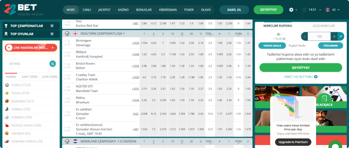Click the Kupon kodu input field
349x148 pixels.
tap(302, 46)
